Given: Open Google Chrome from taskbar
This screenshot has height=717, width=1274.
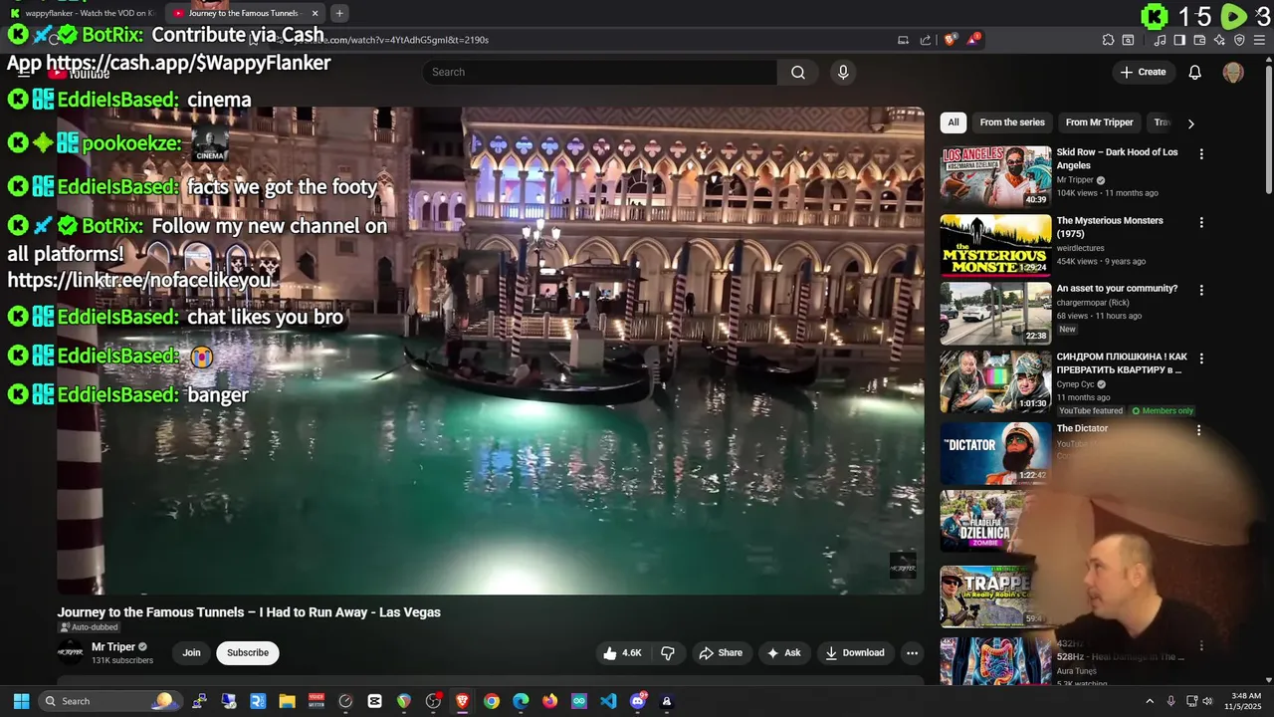Looking at the screenshot, I should click(492, 701).
